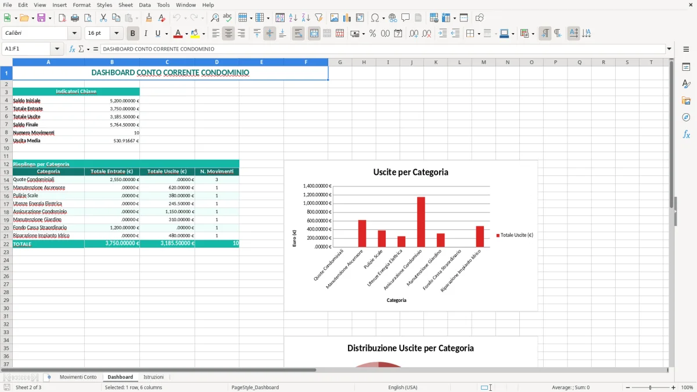Toggle center horizontally alignment
The width and height of the screenshot is (697, 392).
click(x=228, y=34)
